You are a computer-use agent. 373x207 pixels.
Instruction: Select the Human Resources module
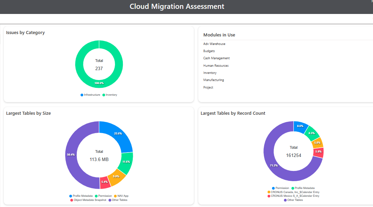tap(216, 65)
